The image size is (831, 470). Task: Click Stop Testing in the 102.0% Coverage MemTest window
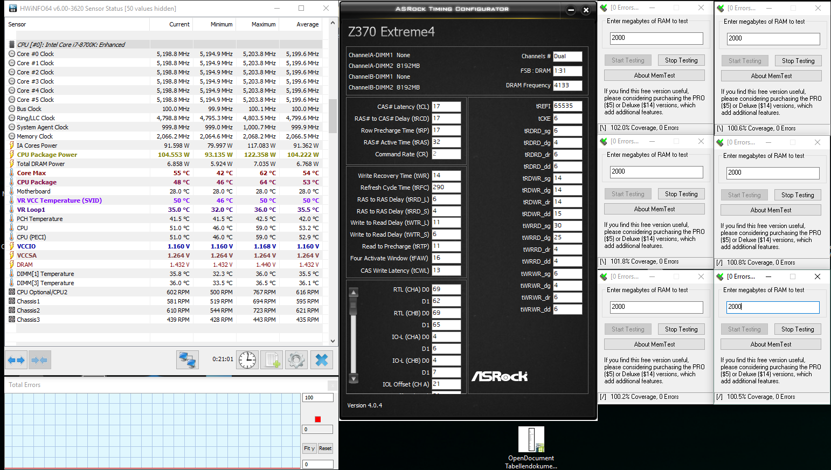pyautogui.click(x=681, y=60)
